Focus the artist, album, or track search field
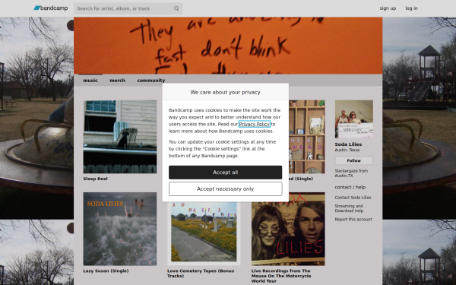The width and height of the screenshot is (456, 285). click(128, 8)
